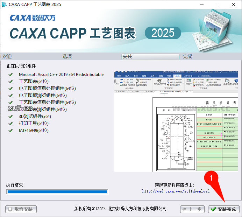The height and width of the screenshot is (217, 242).
Task: Select the 工艺图表信息处理组件(64位) component entry
Action: pyautogui.click(x=47, y=103)
